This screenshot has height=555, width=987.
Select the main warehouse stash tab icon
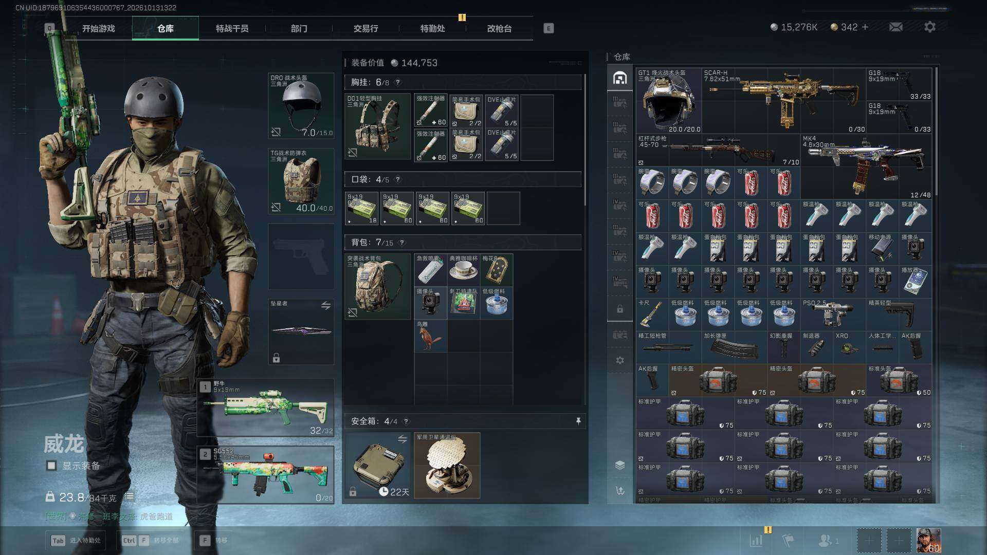pyautogui.click(x=620, y=78)
